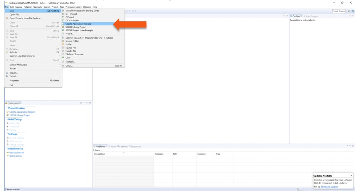Collapse the Miscellaneous section in Dashboard

click(x=6, y=149)
